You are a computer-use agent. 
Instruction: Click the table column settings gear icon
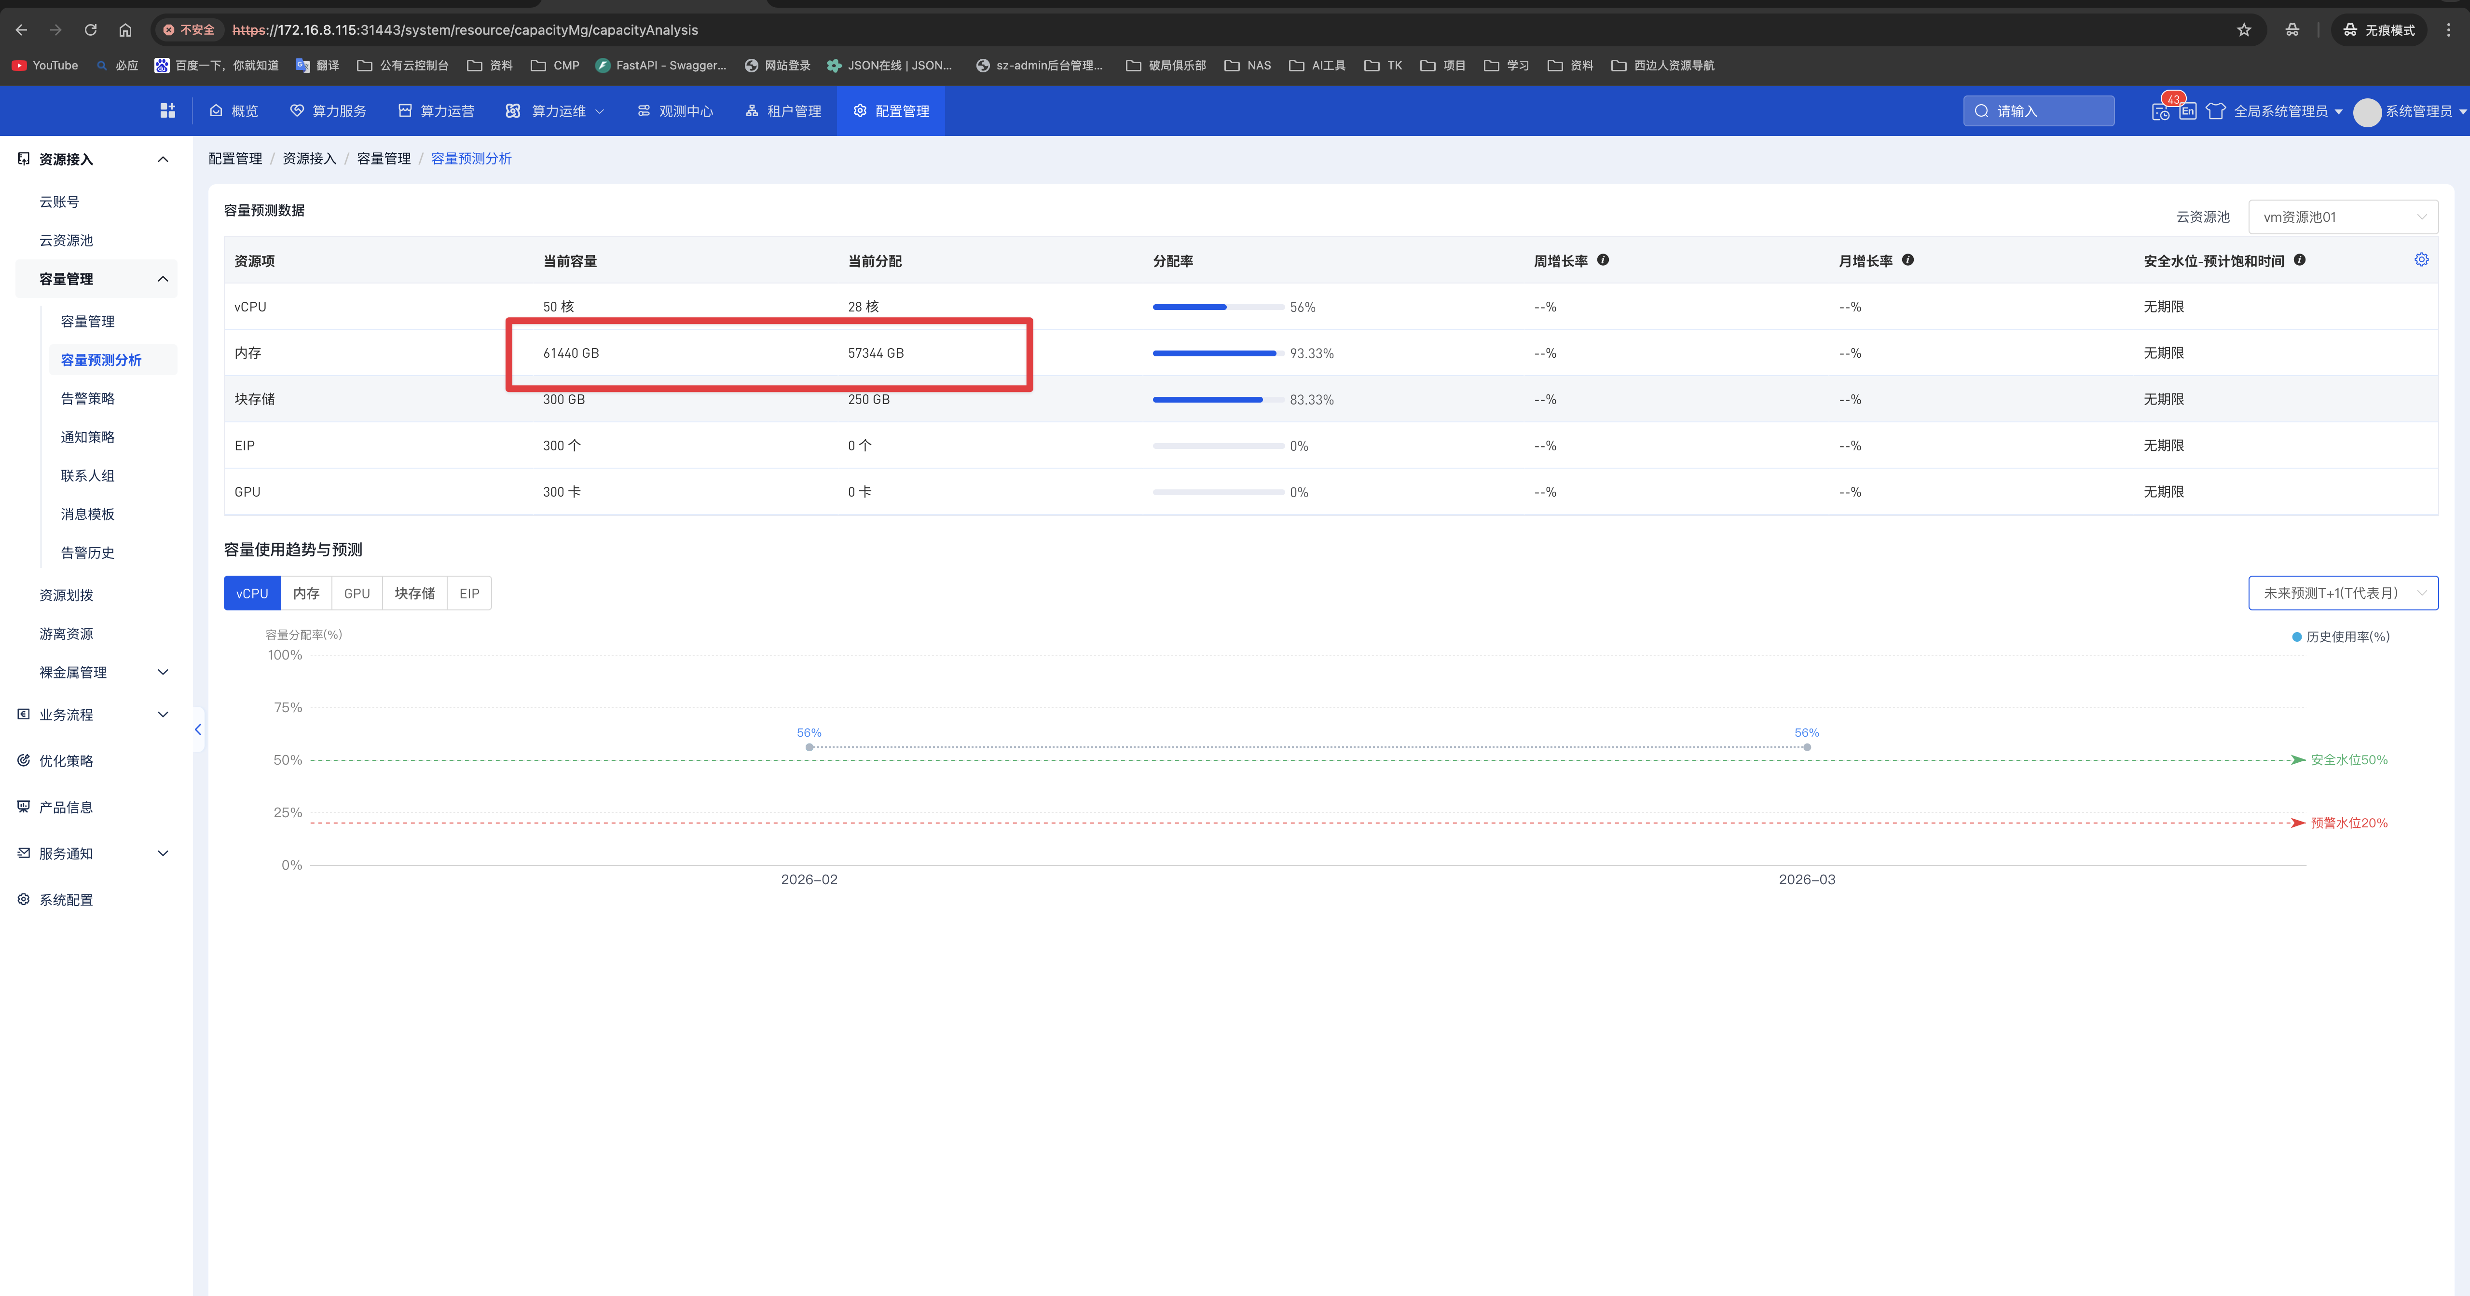pyautogui.click(x=2420, y=260)
